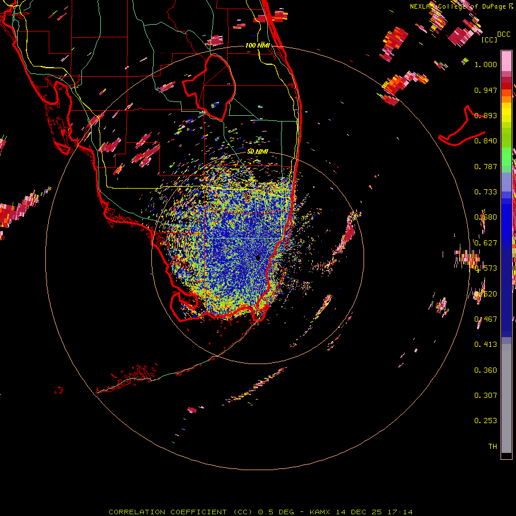The image size is (516, 516).
Task: Click the [CC] scale unit label
Action: point(489,40)
